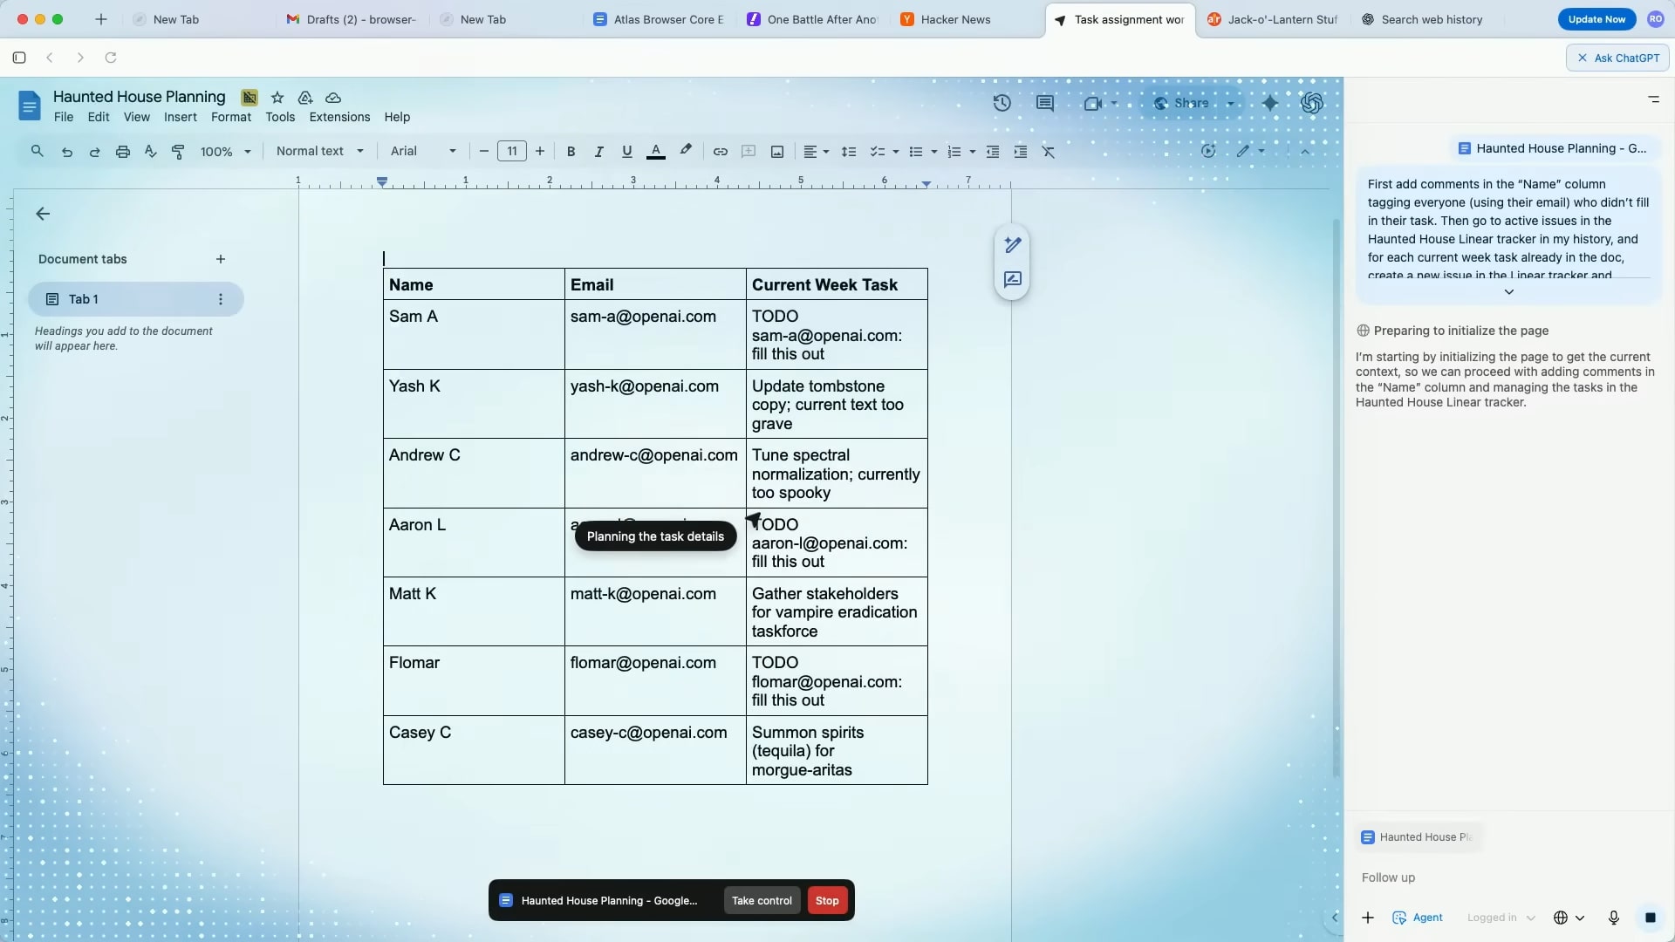Click the insert link icon
The width and height of the screenshot is (1675, 942).
click(x=720, y=152)
